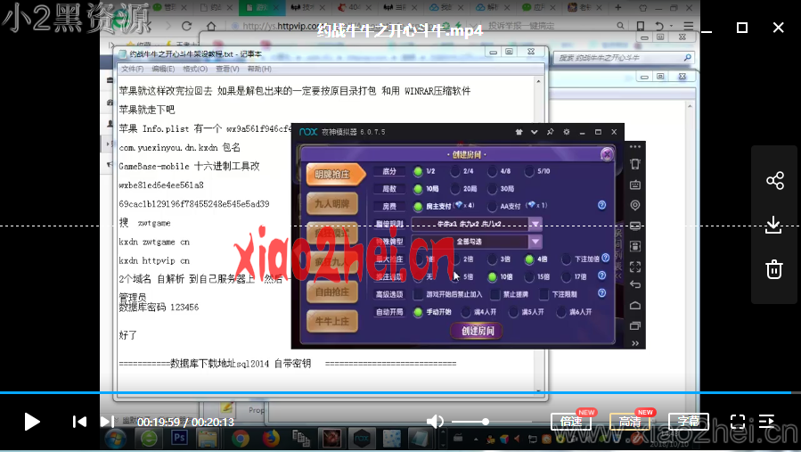Click the Nox pin-on-top icon

coord(550,132)
